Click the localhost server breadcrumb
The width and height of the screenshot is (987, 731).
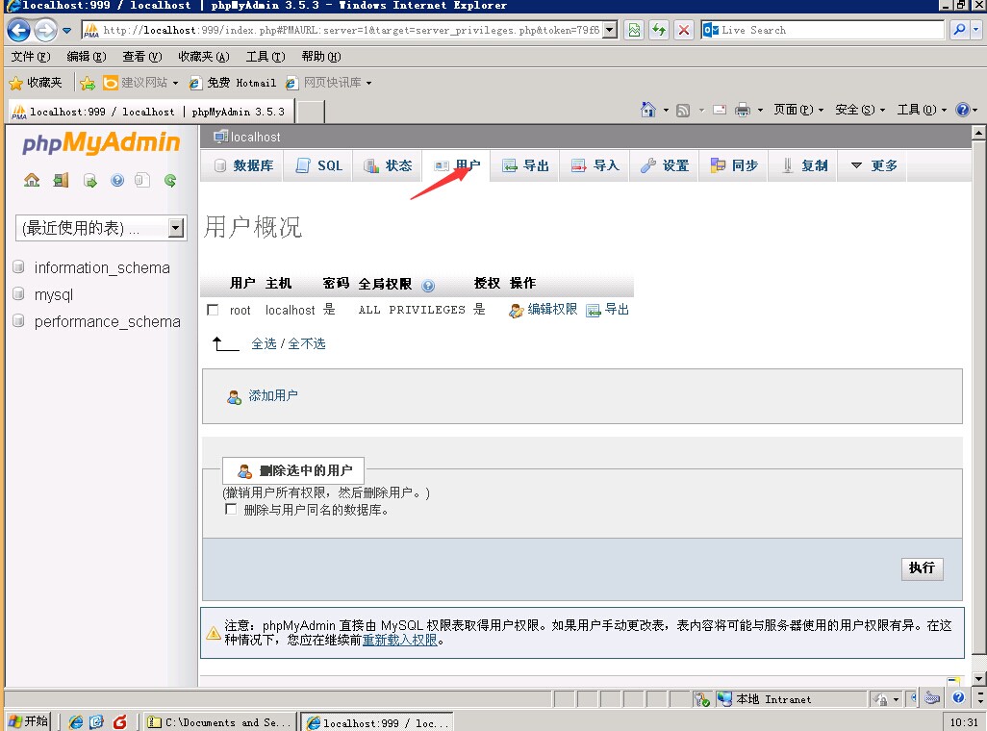tap(255, 138)
